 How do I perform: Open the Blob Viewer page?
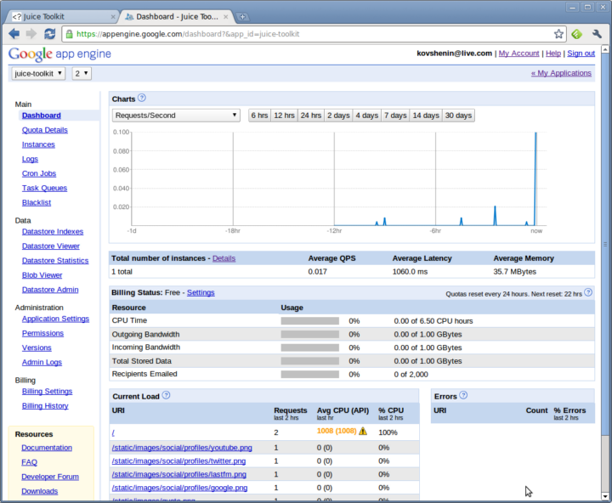[x=42, y=275]
